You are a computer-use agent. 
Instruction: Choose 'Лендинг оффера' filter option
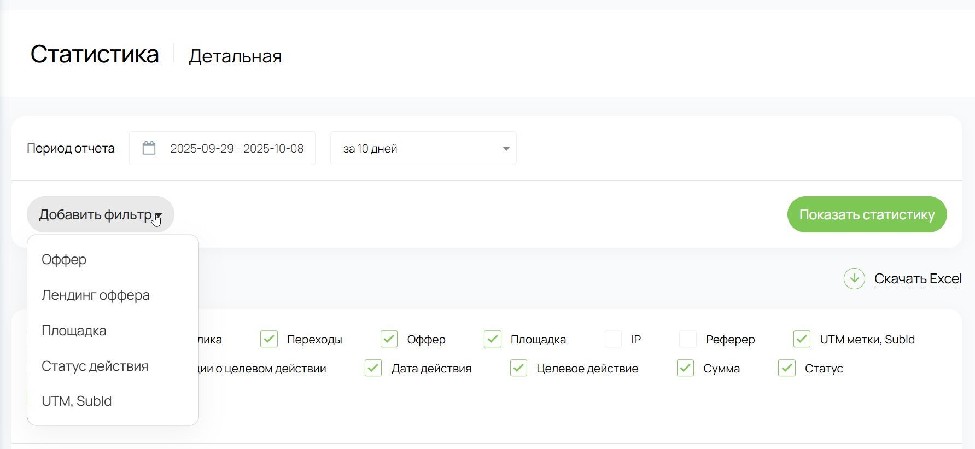(96, 295)
